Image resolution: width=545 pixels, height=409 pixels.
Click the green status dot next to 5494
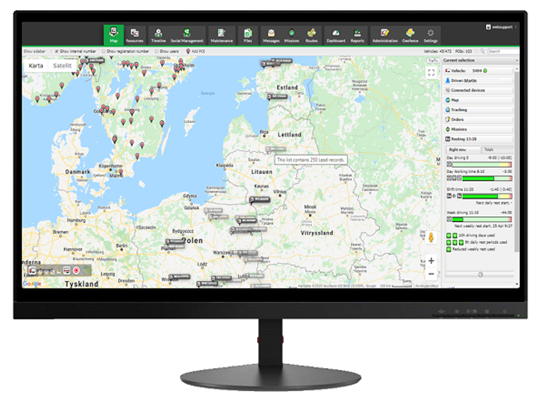[485, 71]
